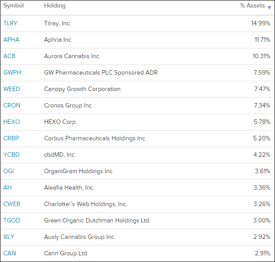Select the Auxly Cannabis Group Inc. name
This screenshot has height=262, width=275.
80,237
